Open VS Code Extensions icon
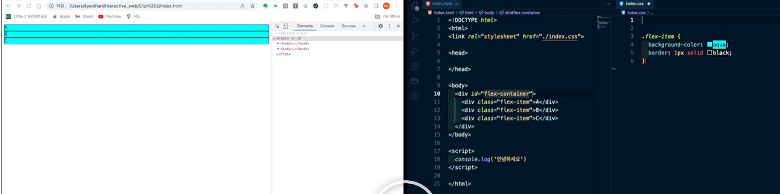 (415, 66)
